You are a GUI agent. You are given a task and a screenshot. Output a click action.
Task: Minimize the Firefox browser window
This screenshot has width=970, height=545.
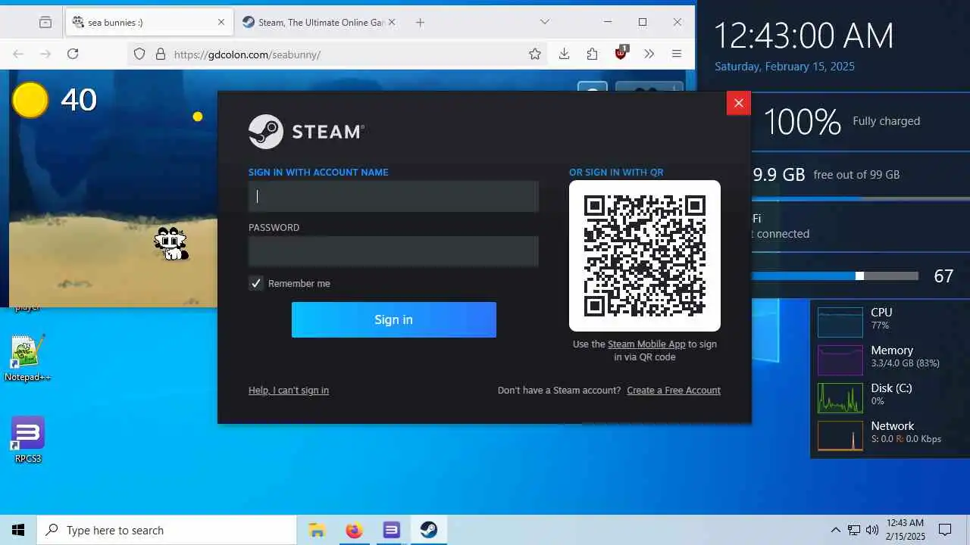tap(608, 22)
